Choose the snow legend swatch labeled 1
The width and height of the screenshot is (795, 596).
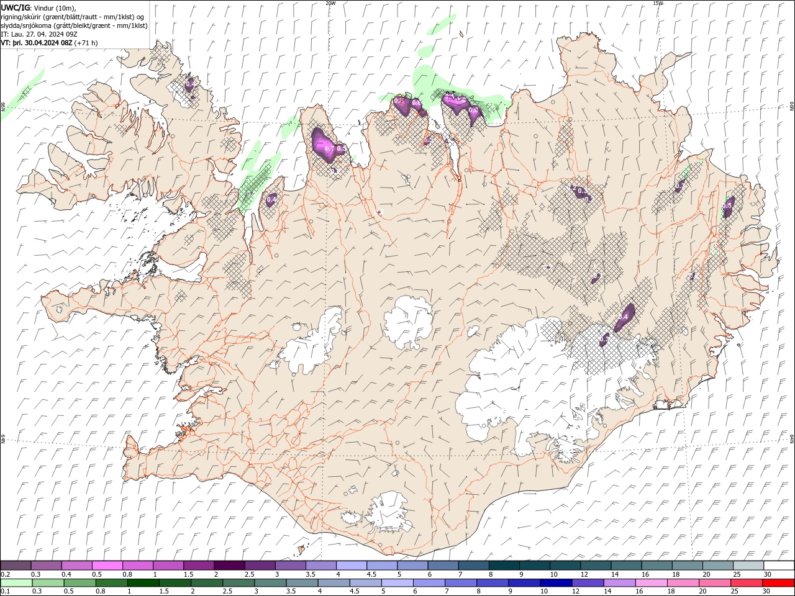click(168, 566)
